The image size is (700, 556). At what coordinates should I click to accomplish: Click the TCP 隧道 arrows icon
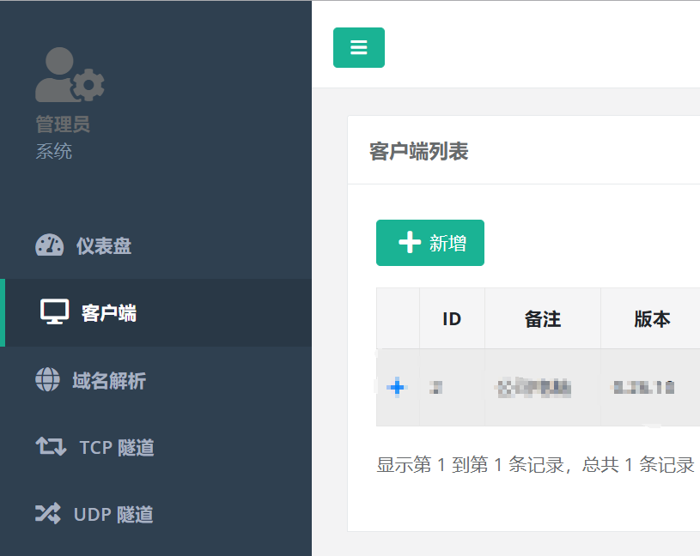(50, 446)
